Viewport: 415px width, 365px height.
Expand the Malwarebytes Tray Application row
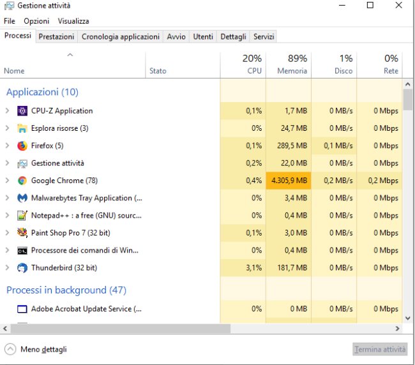point(8,198)
